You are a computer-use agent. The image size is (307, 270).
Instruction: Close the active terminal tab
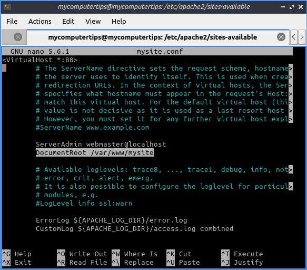click(x=281, y=37)
